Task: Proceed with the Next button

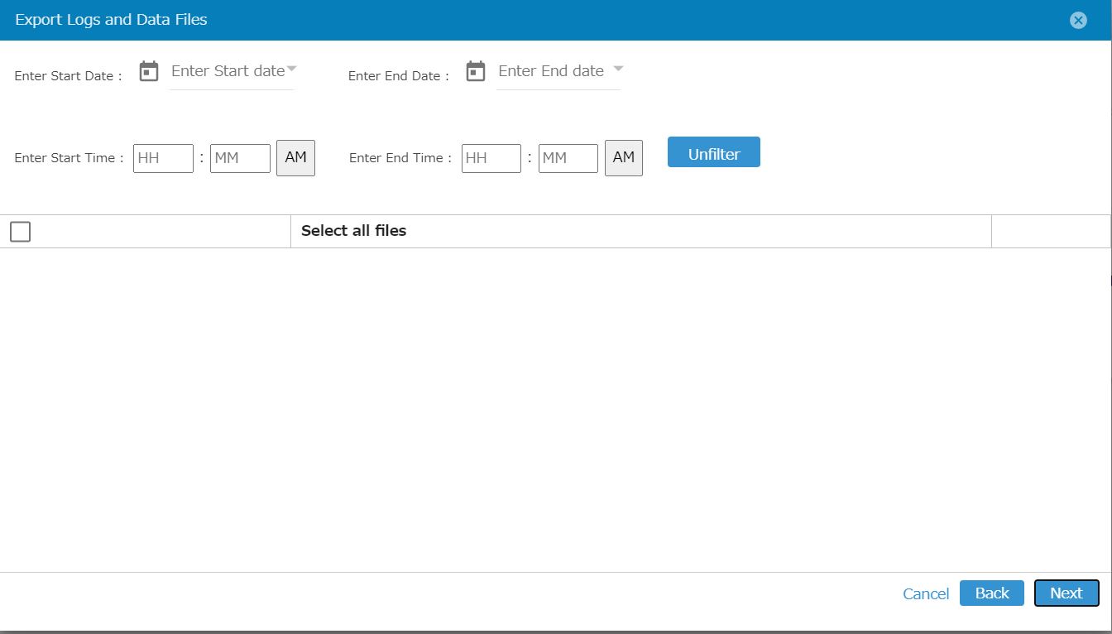Action: tap(1066, 593)
